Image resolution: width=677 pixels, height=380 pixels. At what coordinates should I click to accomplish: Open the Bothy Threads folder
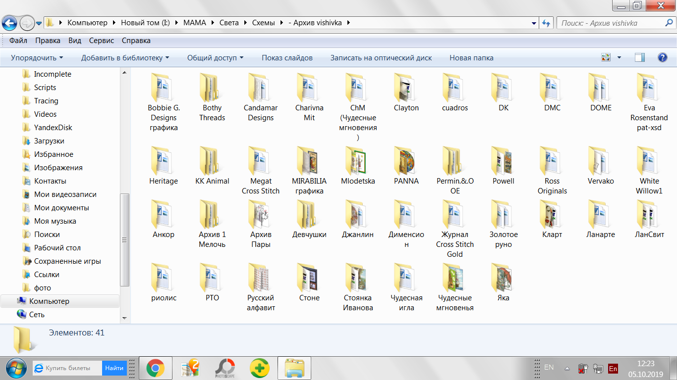pyautogui.click(x=212, y=98)
